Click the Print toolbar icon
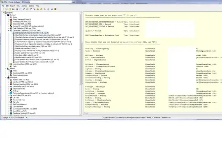Viewport: 222px width, 162px height. click(x=17, y=9)
